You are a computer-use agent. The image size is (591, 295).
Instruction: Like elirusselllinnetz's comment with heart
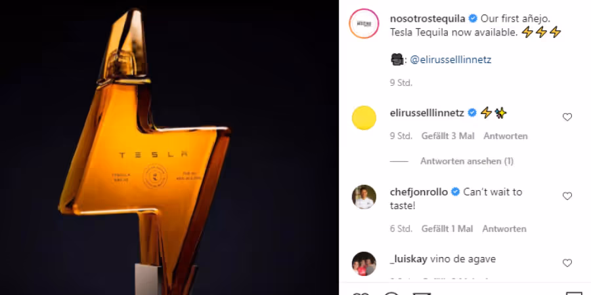(567, 117)
